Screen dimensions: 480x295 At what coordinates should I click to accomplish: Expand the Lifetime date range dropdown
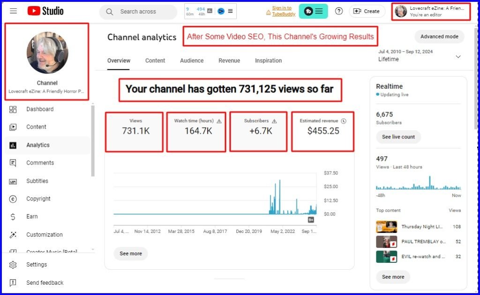coord(458,57)
